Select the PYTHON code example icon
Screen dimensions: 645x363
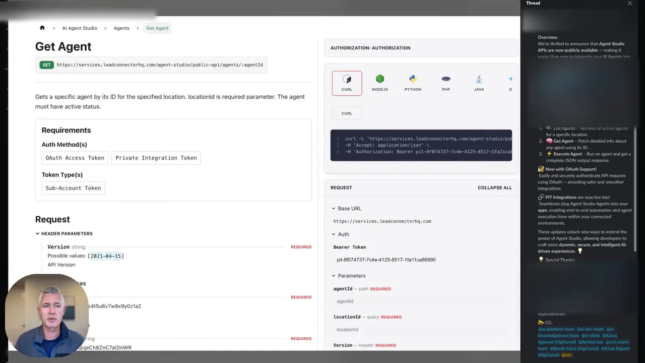(x=413, y=82)
